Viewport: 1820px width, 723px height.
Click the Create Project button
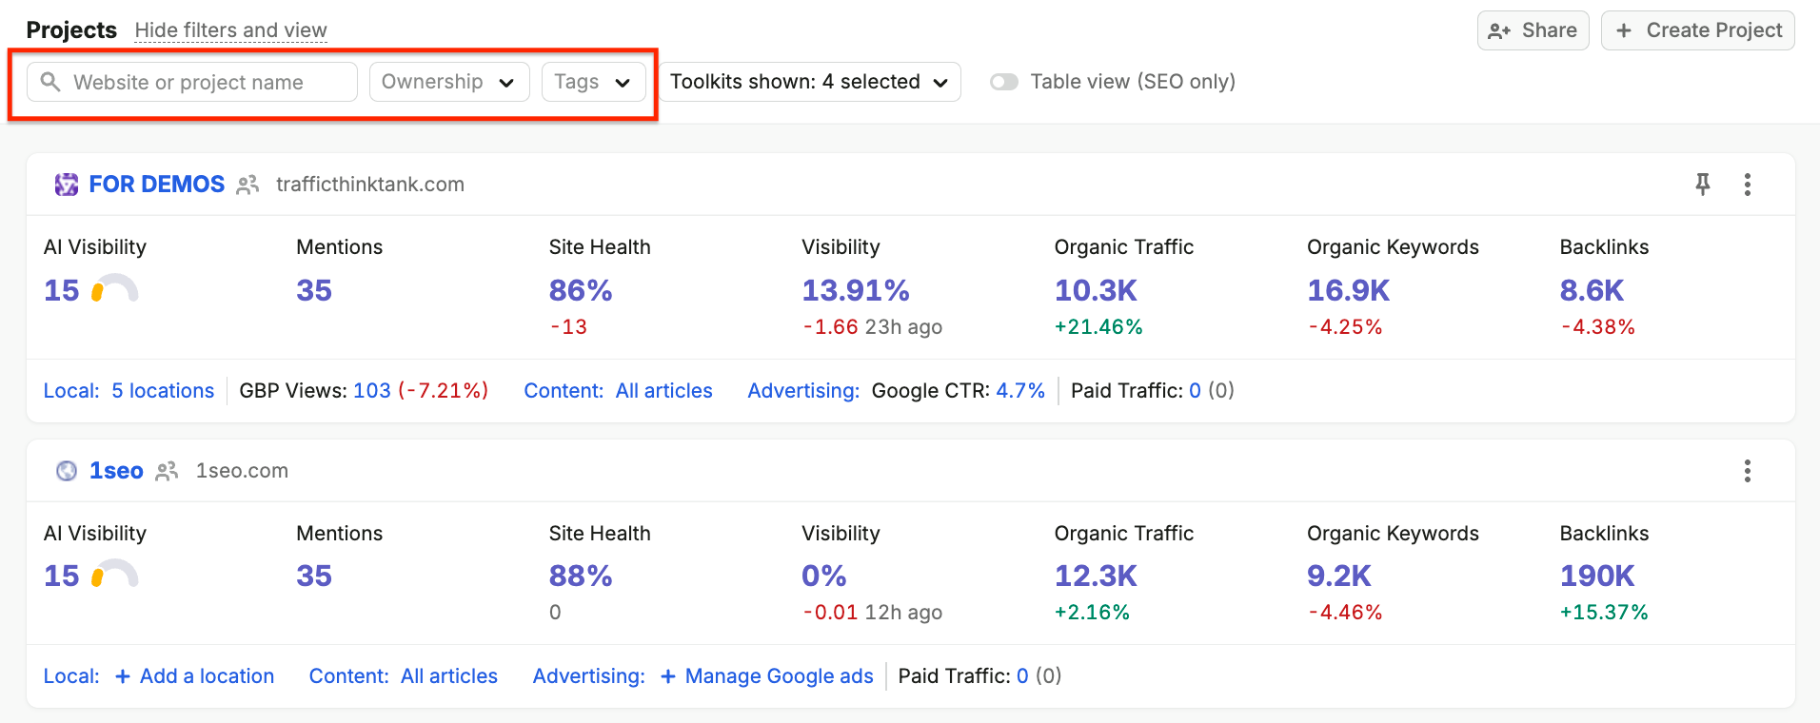tap(1698, 30)
